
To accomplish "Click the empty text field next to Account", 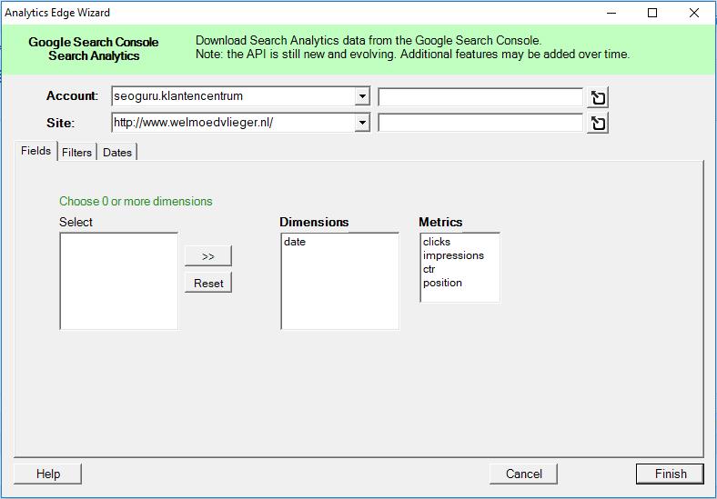I will (x=480, y=97).
